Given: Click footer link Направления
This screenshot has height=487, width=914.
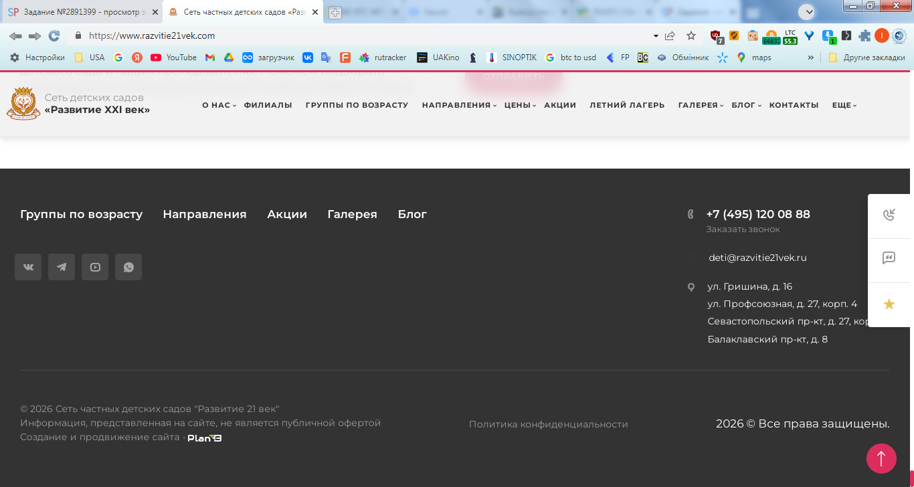Looking at the screenshot, I should [205, 214].
